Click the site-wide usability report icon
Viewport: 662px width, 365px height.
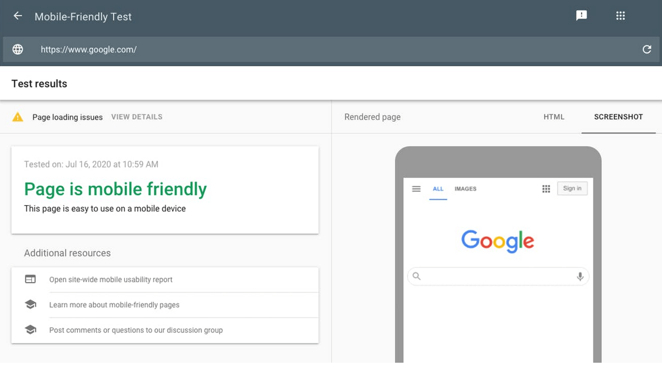(x=30, y=280)
